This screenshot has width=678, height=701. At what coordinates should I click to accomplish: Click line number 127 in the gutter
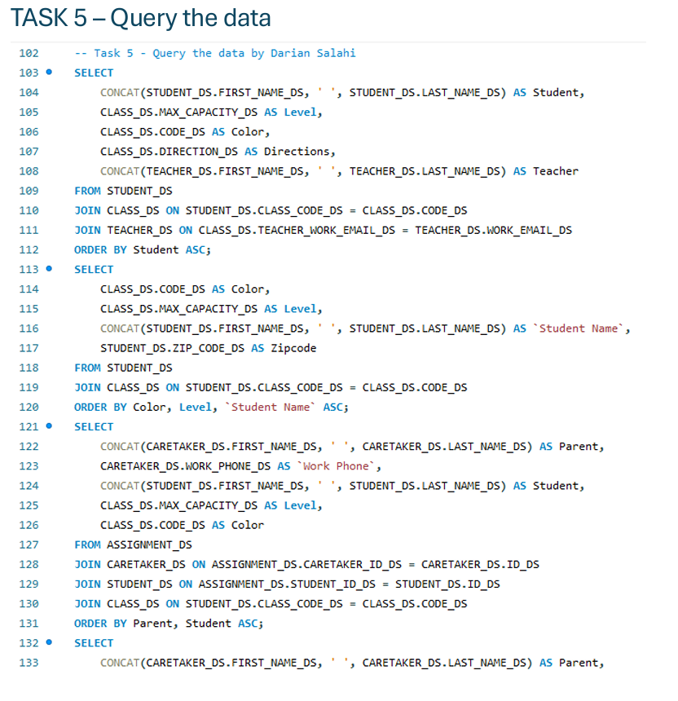coord(27,544)
